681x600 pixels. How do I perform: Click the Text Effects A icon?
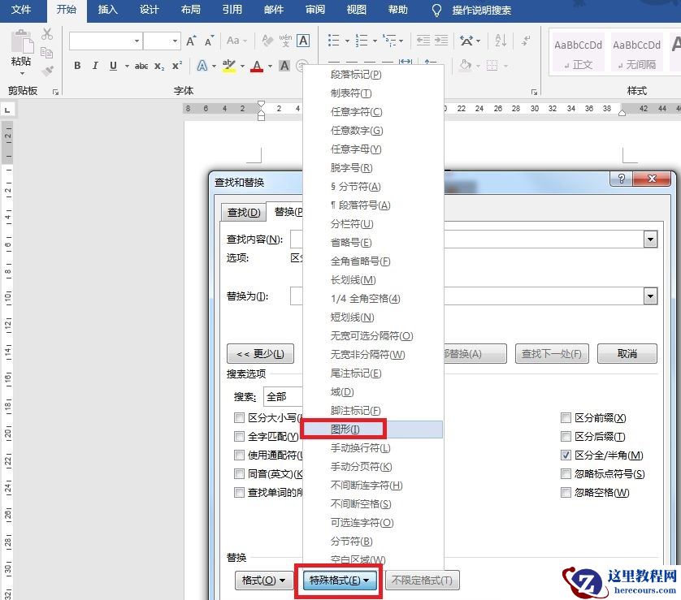(x=202, y=66)
